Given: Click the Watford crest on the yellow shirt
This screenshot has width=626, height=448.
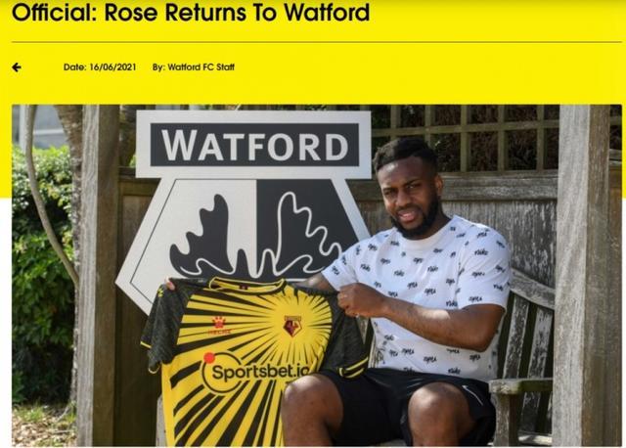Looking at the screenshot, I should (x=292, y=326).
